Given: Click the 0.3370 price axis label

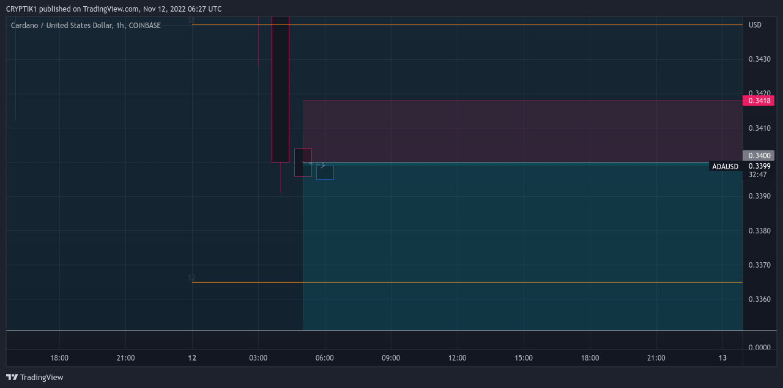Looking at the screenshot, I should [759, 265].
